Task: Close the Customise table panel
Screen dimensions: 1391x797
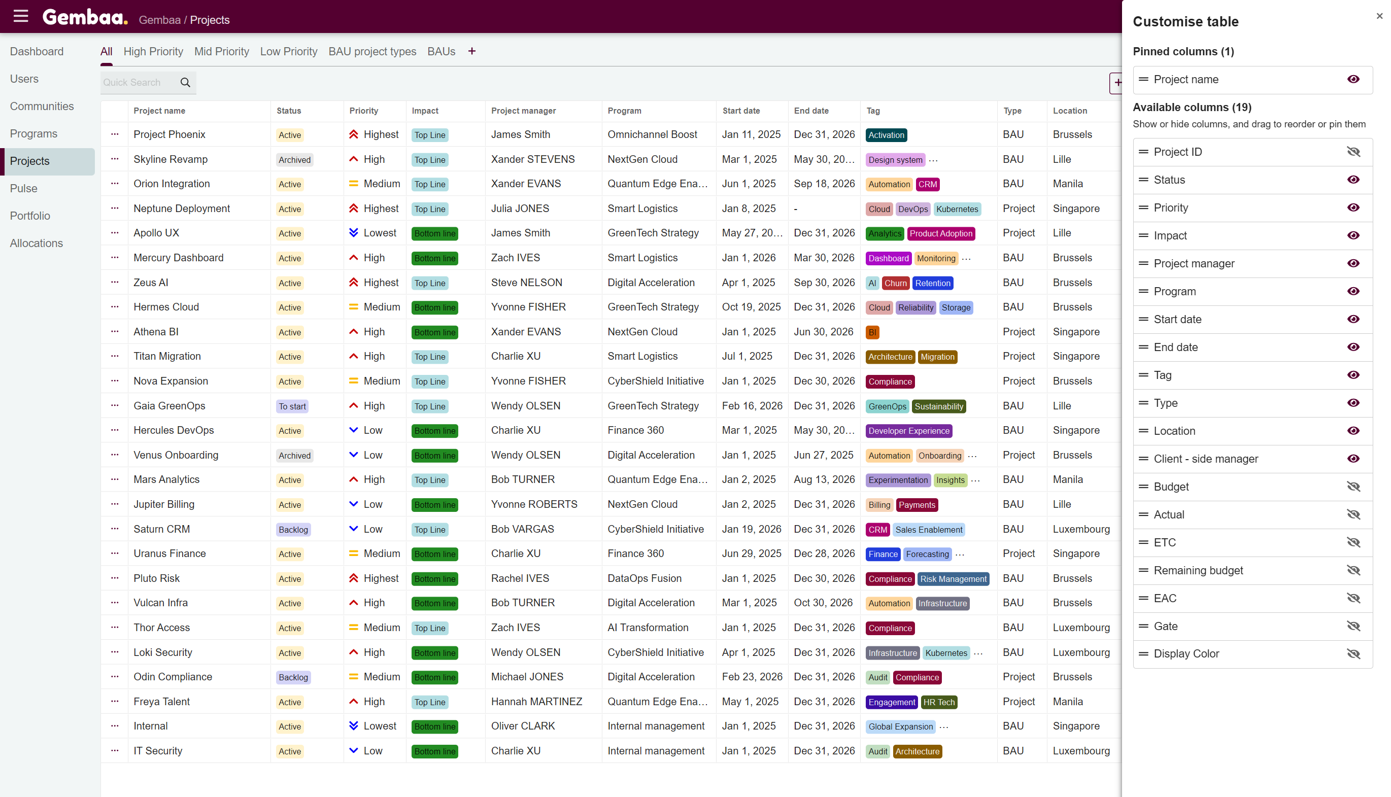Action: [x=1379, y=16]
